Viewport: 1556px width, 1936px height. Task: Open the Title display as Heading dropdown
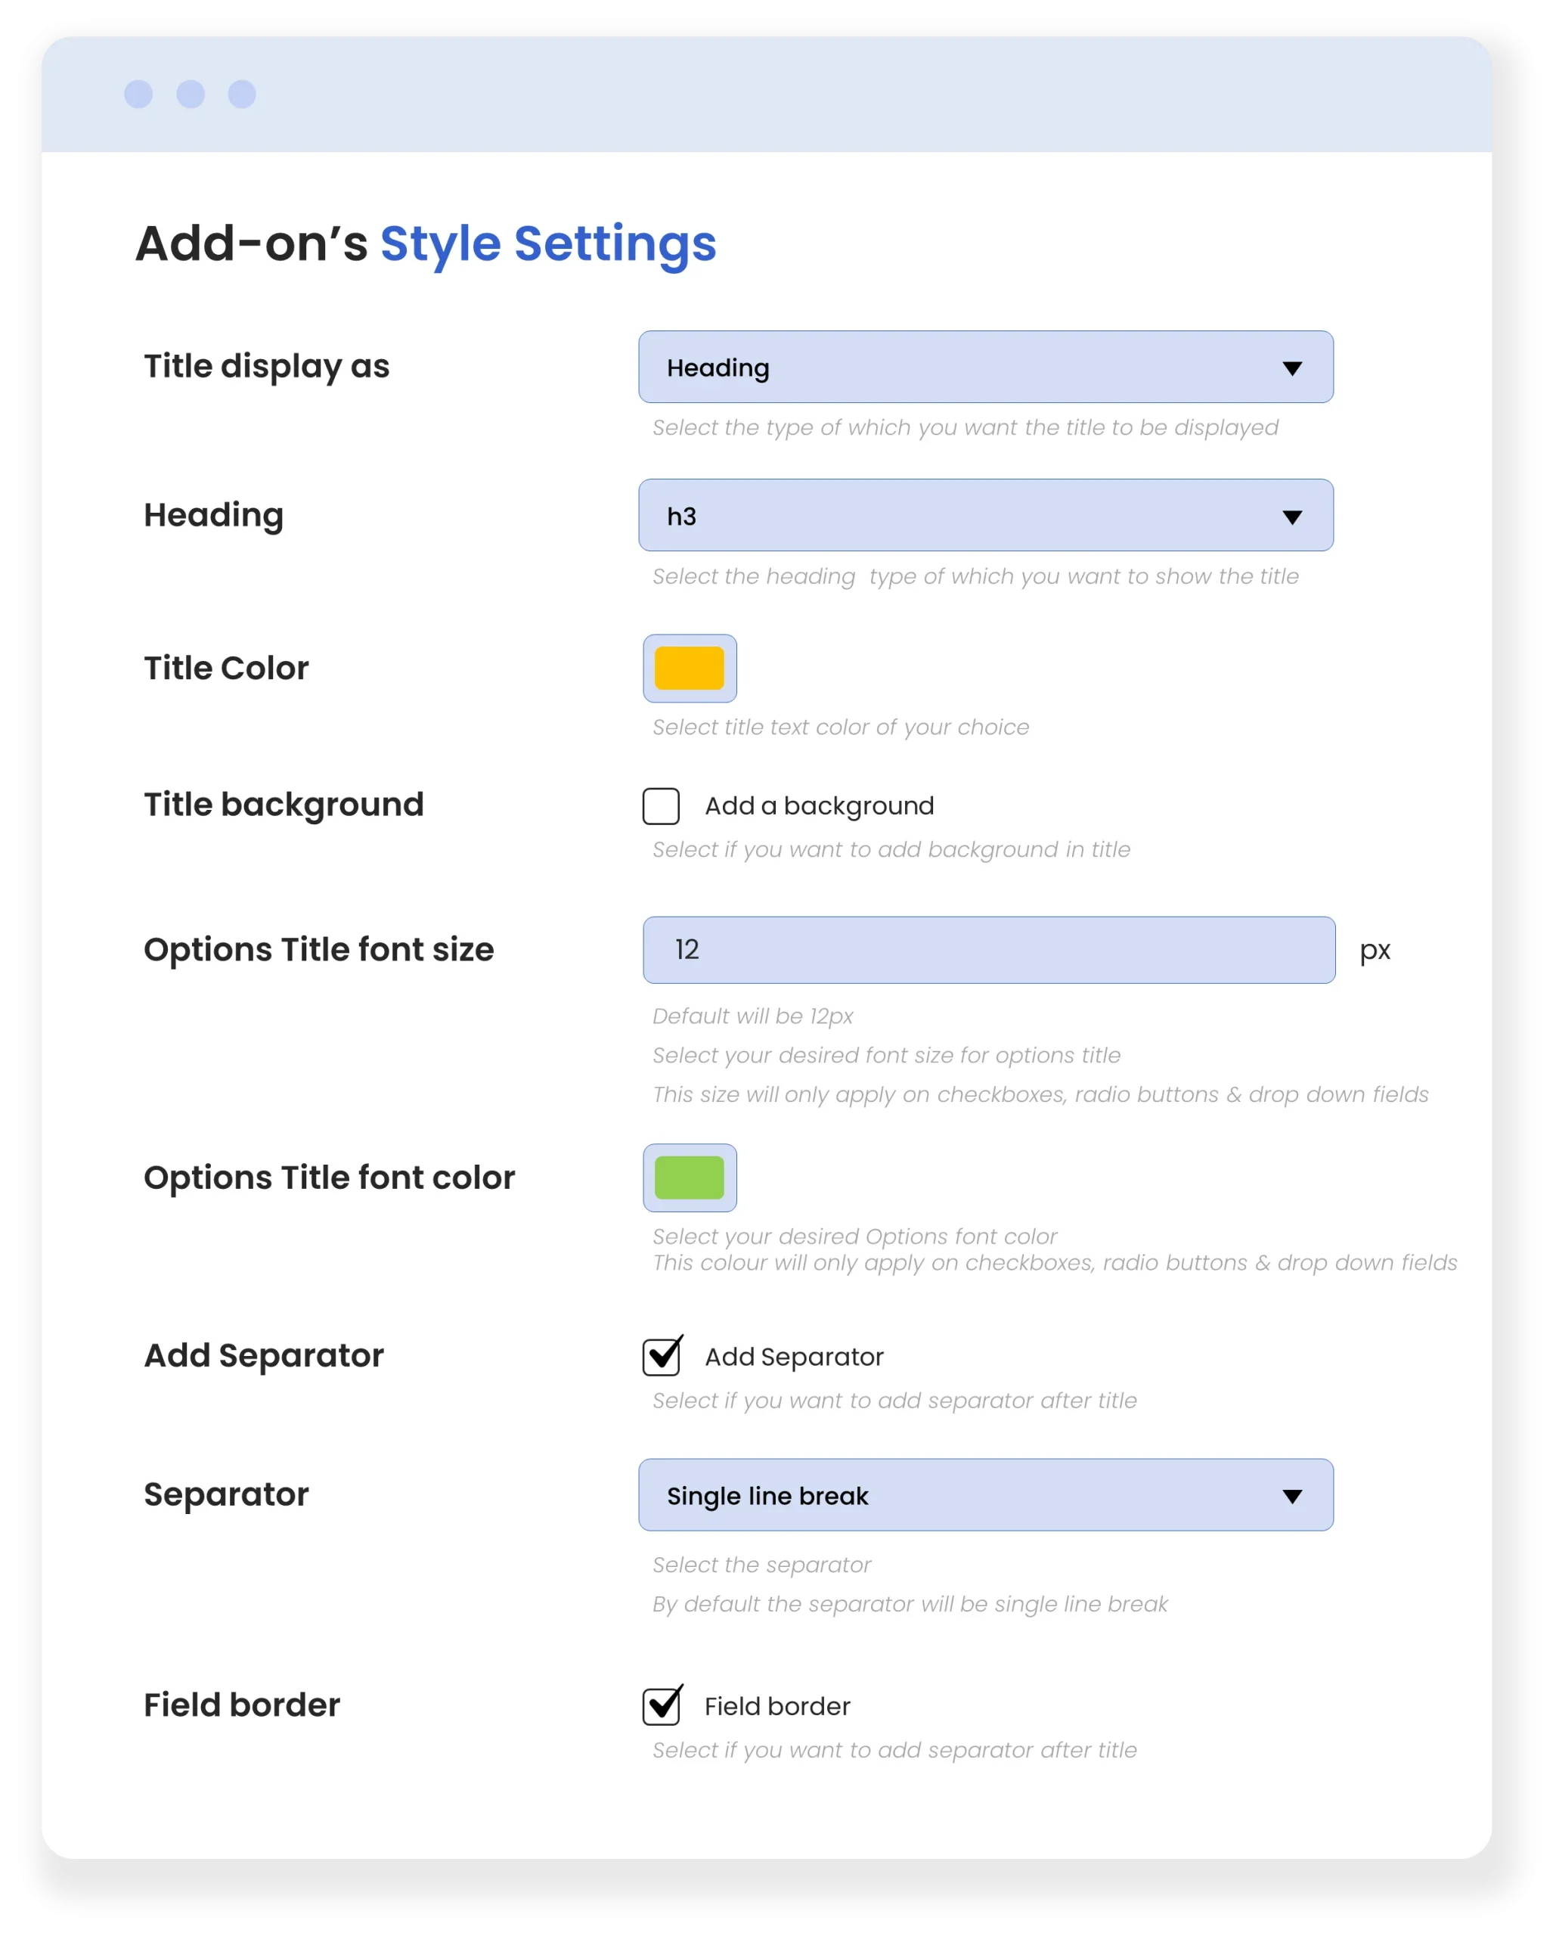coord(986,368)
